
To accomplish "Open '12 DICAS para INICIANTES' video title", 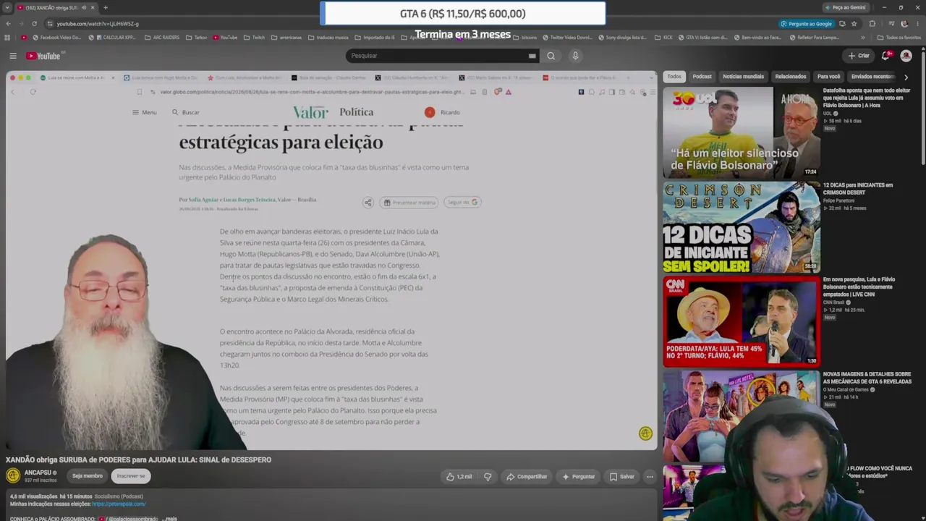I will pos(858,189).
